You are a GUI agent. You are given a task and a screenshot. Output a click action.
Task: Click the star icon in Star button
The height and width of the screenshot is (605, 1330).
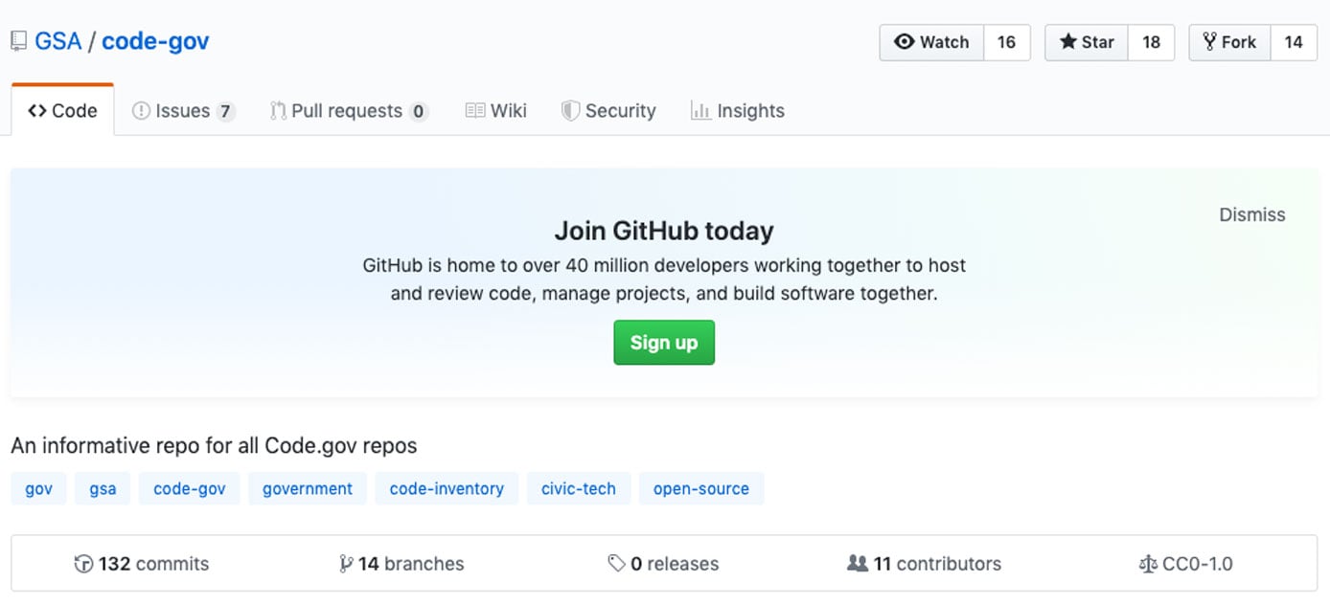(x=1067, y=42)
